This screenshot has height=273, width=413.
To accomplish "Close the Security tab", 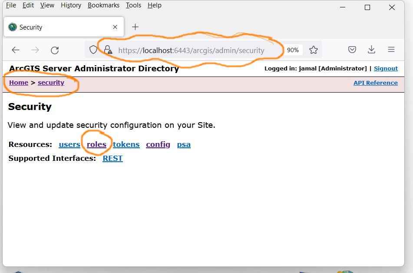I will point(115,27).
